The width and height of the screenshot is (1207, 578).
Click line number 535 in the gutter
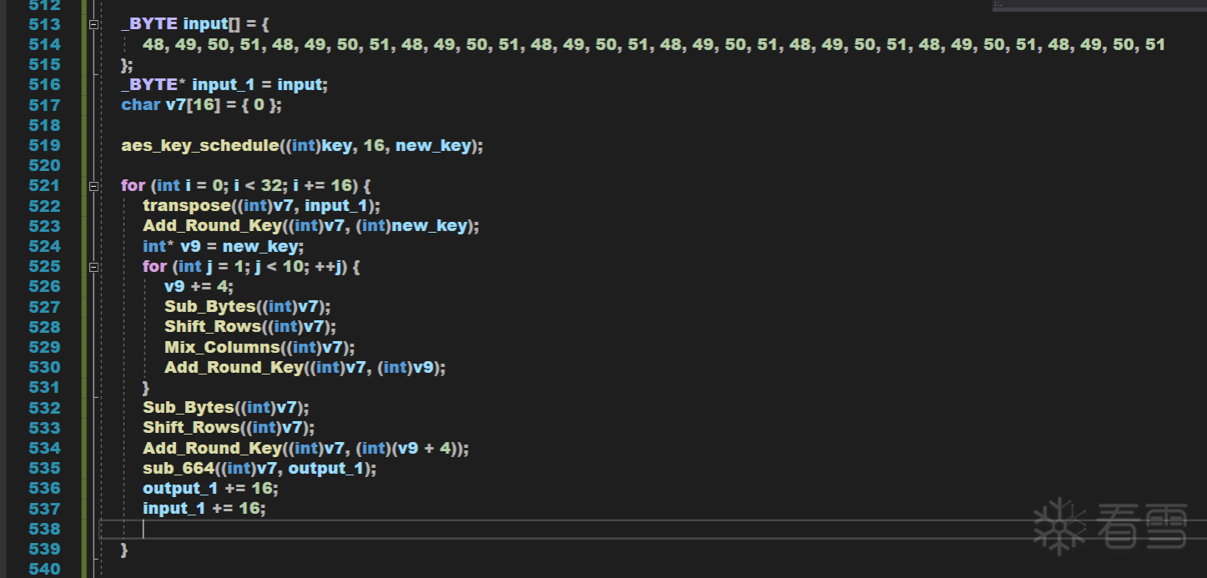(x=44, y=468)
